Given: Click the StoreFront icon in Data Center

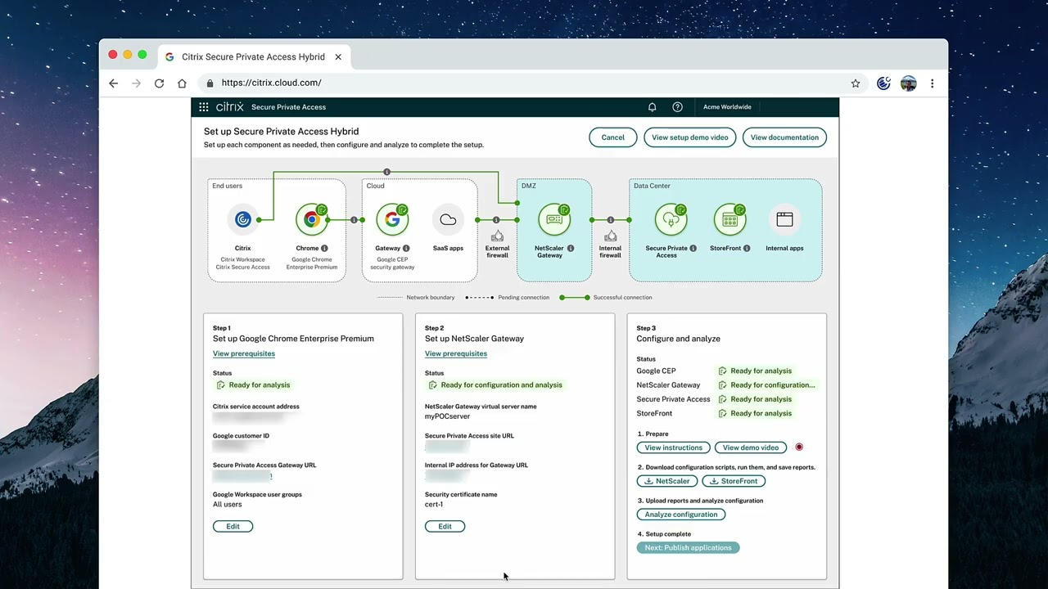Looking at the screenshot, I should pyautogui.click(x=730, y=219).
